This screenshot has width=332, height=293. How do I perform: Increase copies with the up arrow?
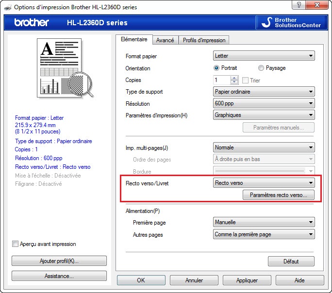click(x=235, y=78)
